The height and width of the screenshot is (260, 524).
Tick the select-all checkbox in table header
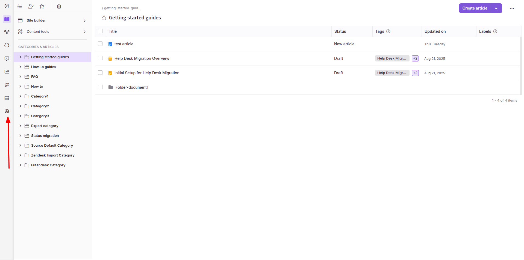(x=100, y=31)
